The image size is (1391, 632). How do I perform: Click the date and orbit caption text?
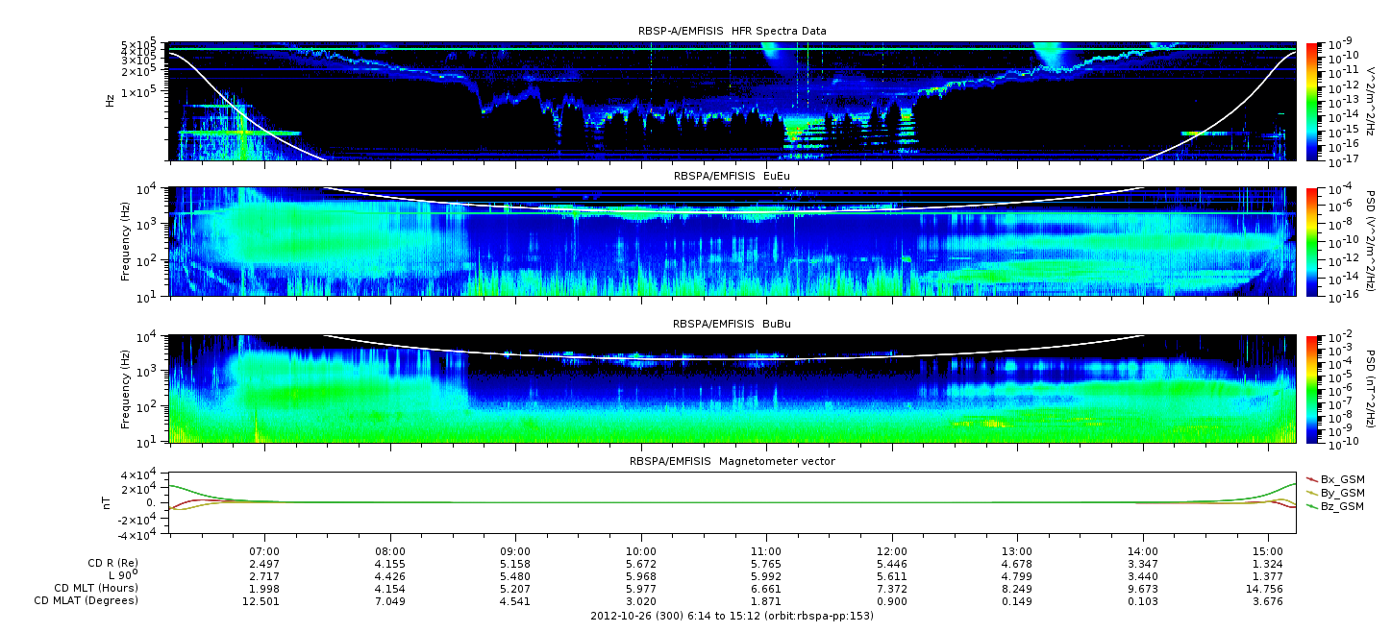tap(732, 615)
